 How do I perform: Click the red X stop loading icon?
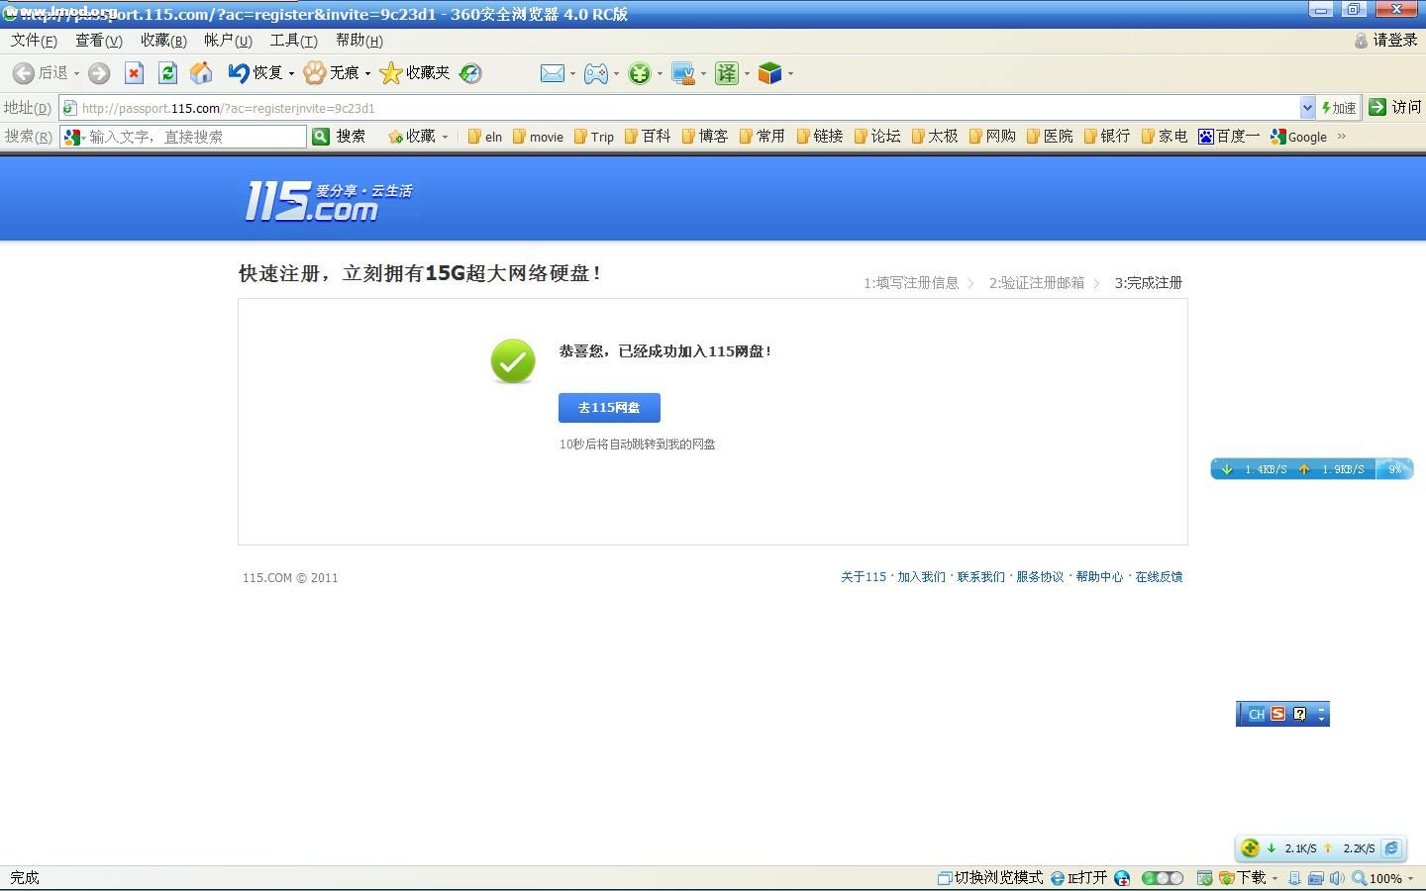[x=134, y=73]
